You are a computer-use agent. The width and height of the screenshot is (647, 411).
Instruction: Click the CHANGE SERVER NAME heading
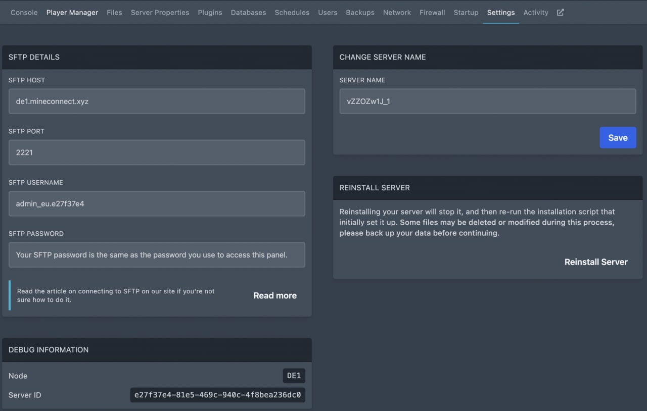click(x=383, y=57)
